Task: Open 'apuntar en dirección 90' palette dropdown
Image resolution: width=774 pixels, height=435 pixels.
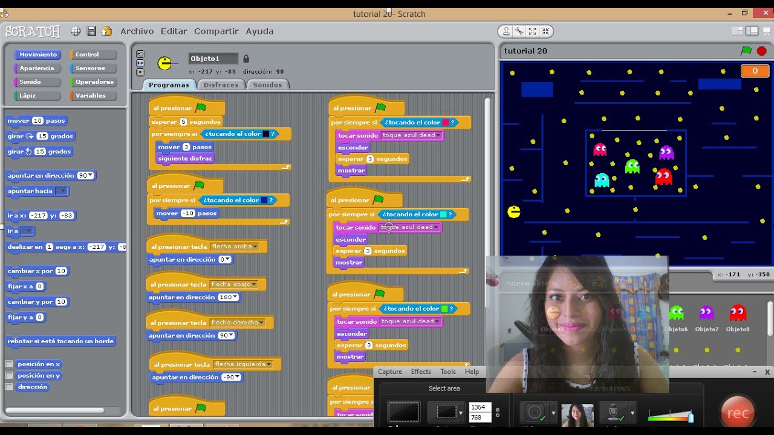Action: coord(90,176)
